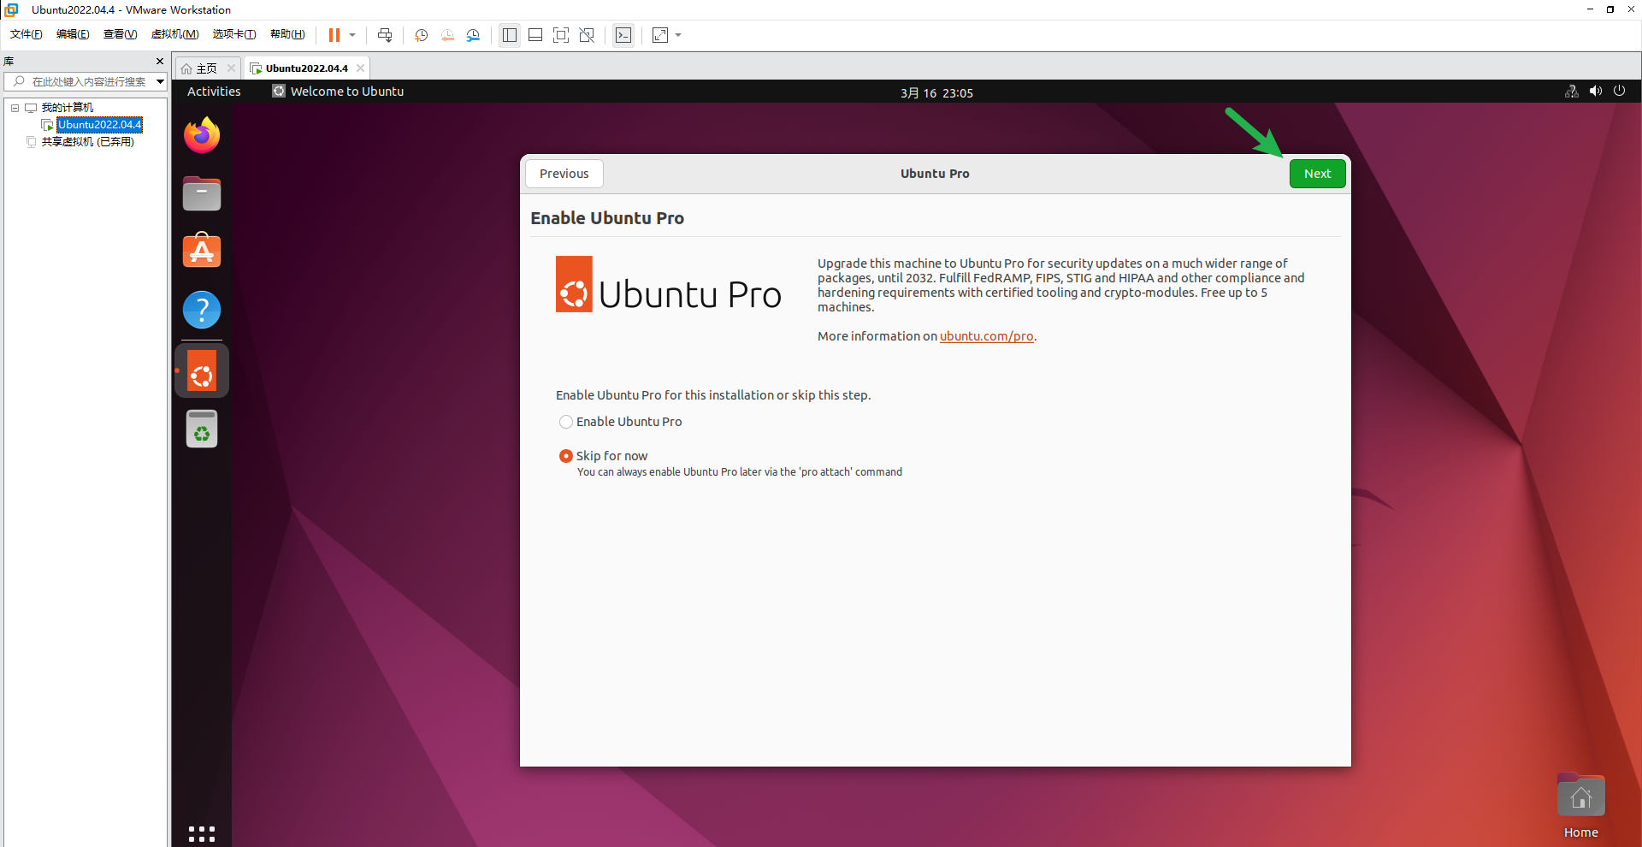This screenshot has height=847, width=1642.
Task: Open the 帮助(H) menu
Action: 287,34
